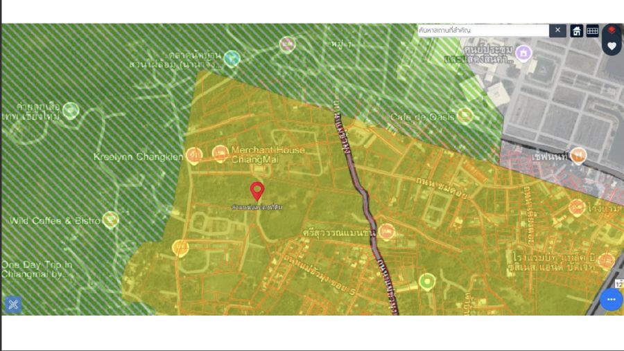624x351 pixels.
Task: Open the red map layers button
Action: pyautogui.click(x=612, y=30)
